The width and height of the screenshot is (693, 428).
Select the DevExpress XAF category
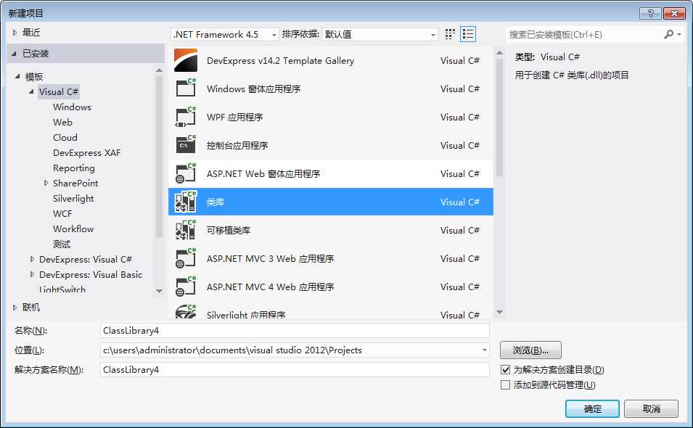click(86, 153)
